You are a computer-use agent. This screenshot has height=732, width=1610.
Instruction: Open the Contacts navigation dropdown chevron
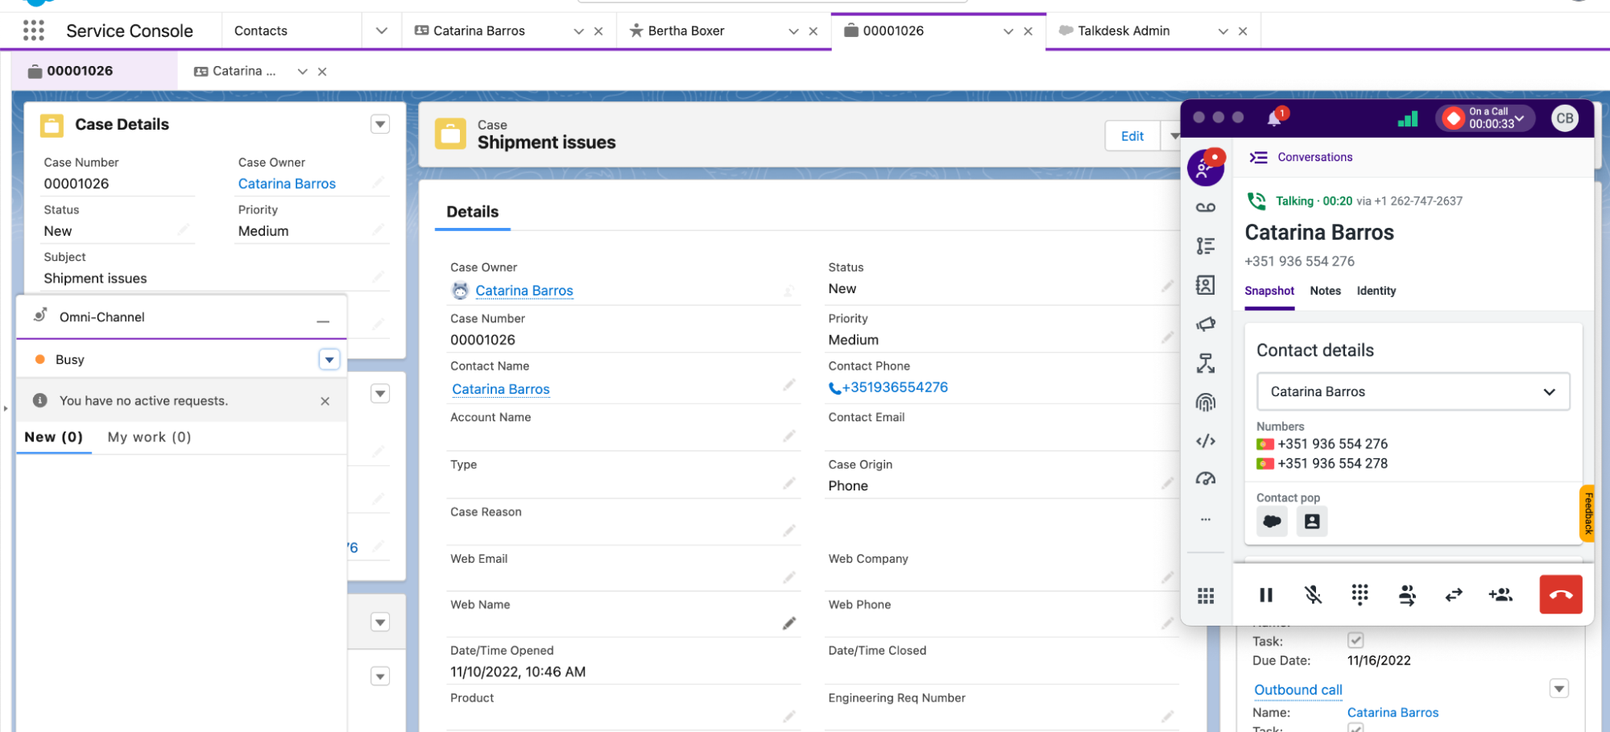click(382, 31)
